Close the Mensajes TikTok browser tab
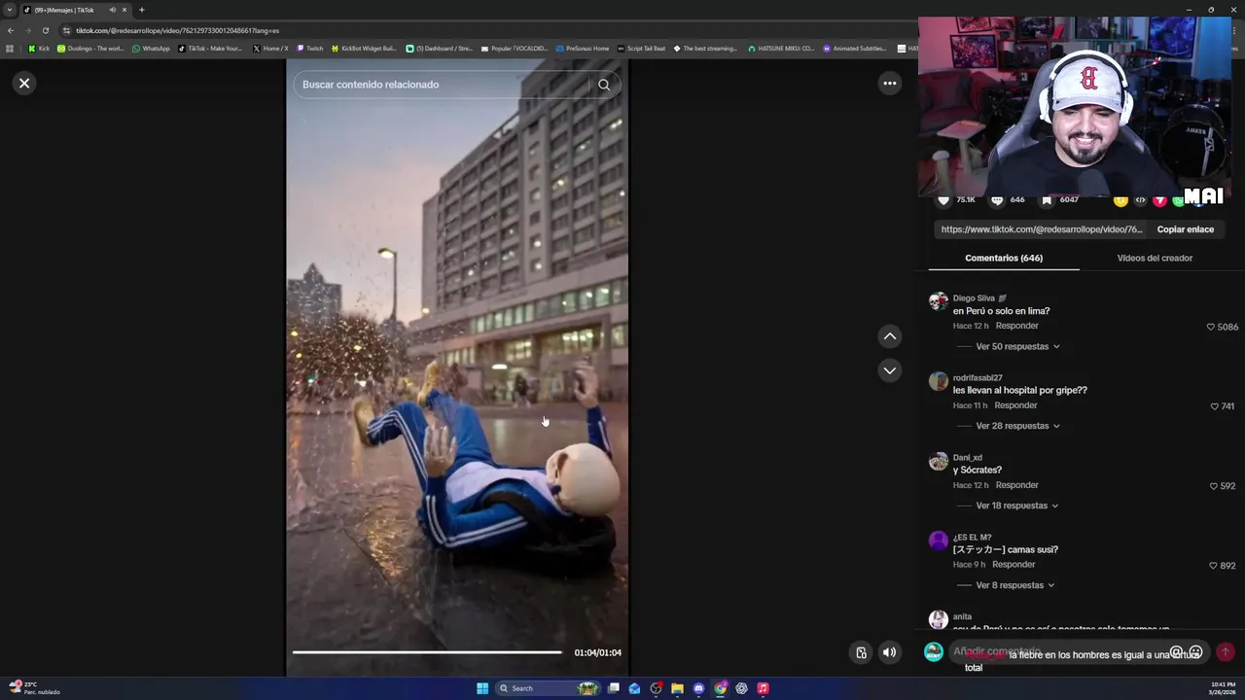The height and width of the screenshot is (700, 1245). tap(124, 10)
